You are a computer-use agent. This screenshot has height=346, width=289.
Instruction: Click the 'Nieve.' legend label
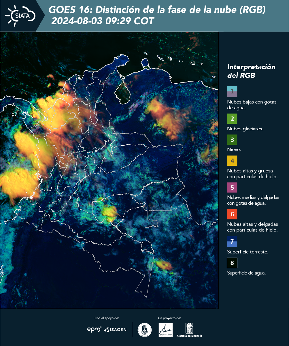(234, 150)
